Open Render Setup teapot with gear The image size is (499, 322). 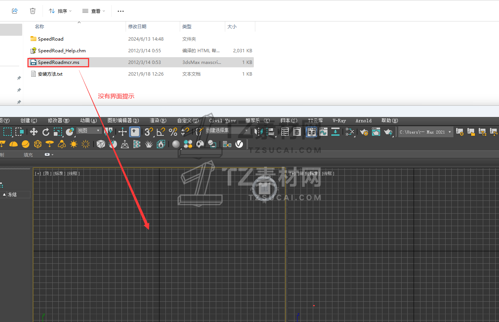(364, 132)
